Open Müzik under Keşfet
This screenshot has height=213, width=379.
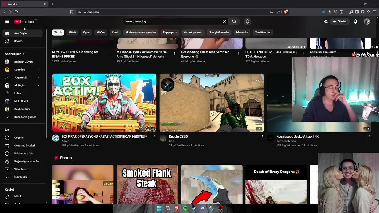point(23,196)
